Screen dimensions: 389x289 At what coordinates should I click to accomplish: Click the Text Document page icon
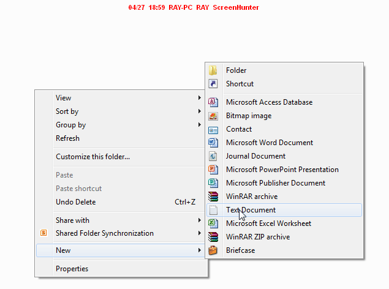pyautogui.click(x=213, y=210)
